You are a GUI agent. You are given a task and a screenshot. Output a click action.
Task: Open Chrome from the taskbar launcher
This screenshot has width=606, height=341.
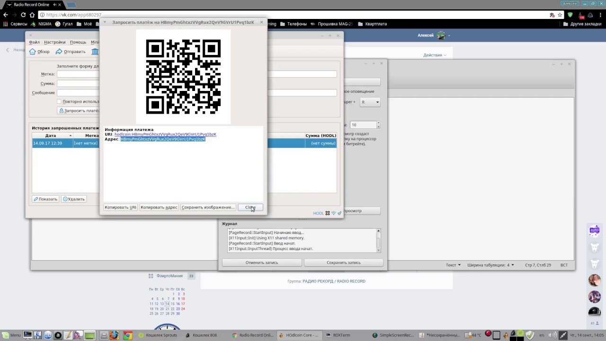click(128, 335)
